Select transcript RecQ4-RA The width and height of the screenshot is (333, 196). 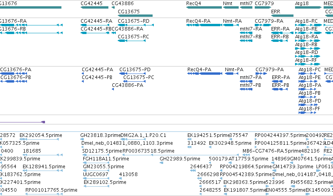click(204, 25)
